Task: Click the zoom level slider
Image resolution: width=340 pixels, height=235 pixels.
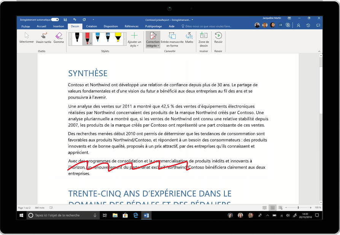Action: point(298,207)
